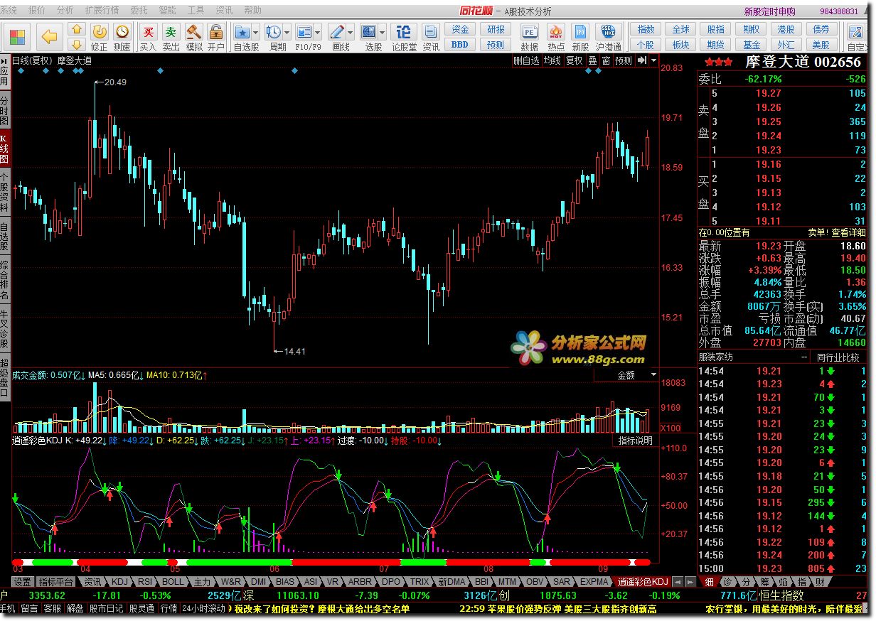Viewport: 876px width, 621px height.
Task: Toggle 预测 forecast display
Action: click(624, 60)
